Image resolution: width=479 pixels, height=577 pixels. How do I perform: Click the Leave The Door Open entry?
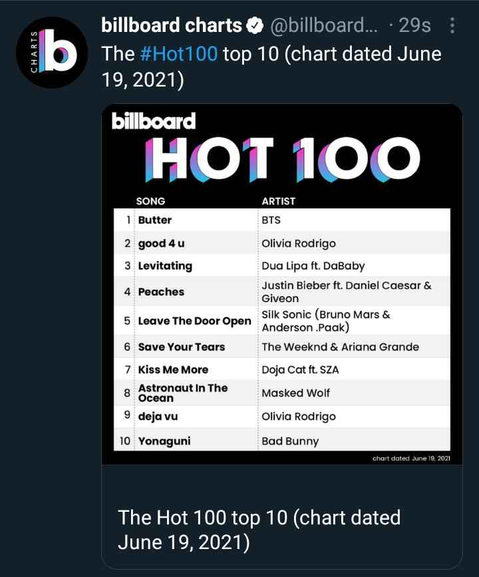pos(194,321)
